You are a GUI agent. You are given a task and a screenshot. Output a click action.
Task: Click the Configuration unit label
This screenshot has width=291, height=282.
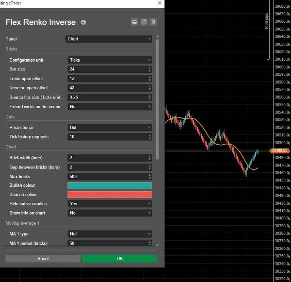26,60
